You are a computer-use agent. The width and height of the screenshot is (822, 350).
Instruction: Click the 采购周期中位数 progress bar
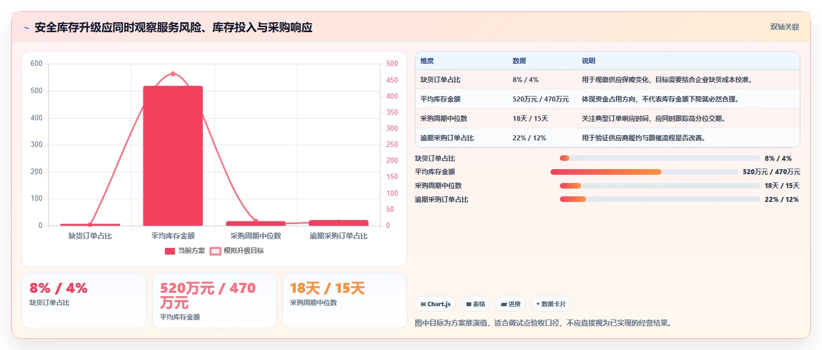coord(660,186)
